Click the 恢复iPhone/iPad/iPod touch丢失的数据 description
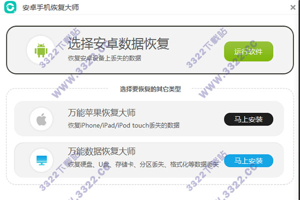Screen dimensions: 300x200 click(x=124, y=125)
